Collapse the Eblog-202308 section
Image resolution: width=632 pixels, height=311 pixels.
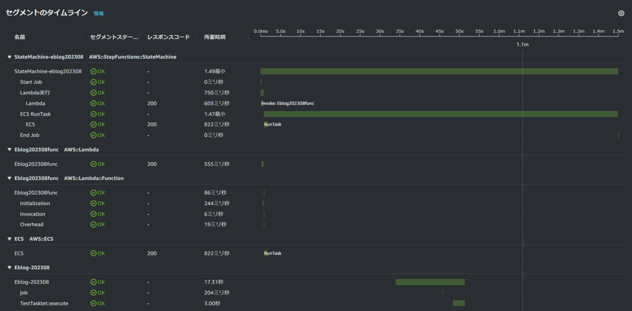[x=9, y=267]
